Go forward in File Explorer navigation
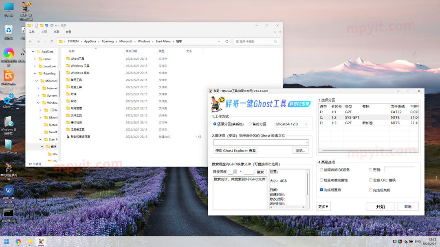The width and height of the screenshot is (440, 247). pos(38,41)
